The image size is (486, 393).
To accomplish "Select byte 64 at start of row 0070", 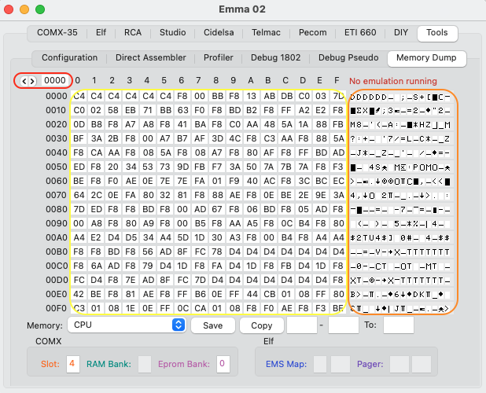I will (x=79, y=195).
